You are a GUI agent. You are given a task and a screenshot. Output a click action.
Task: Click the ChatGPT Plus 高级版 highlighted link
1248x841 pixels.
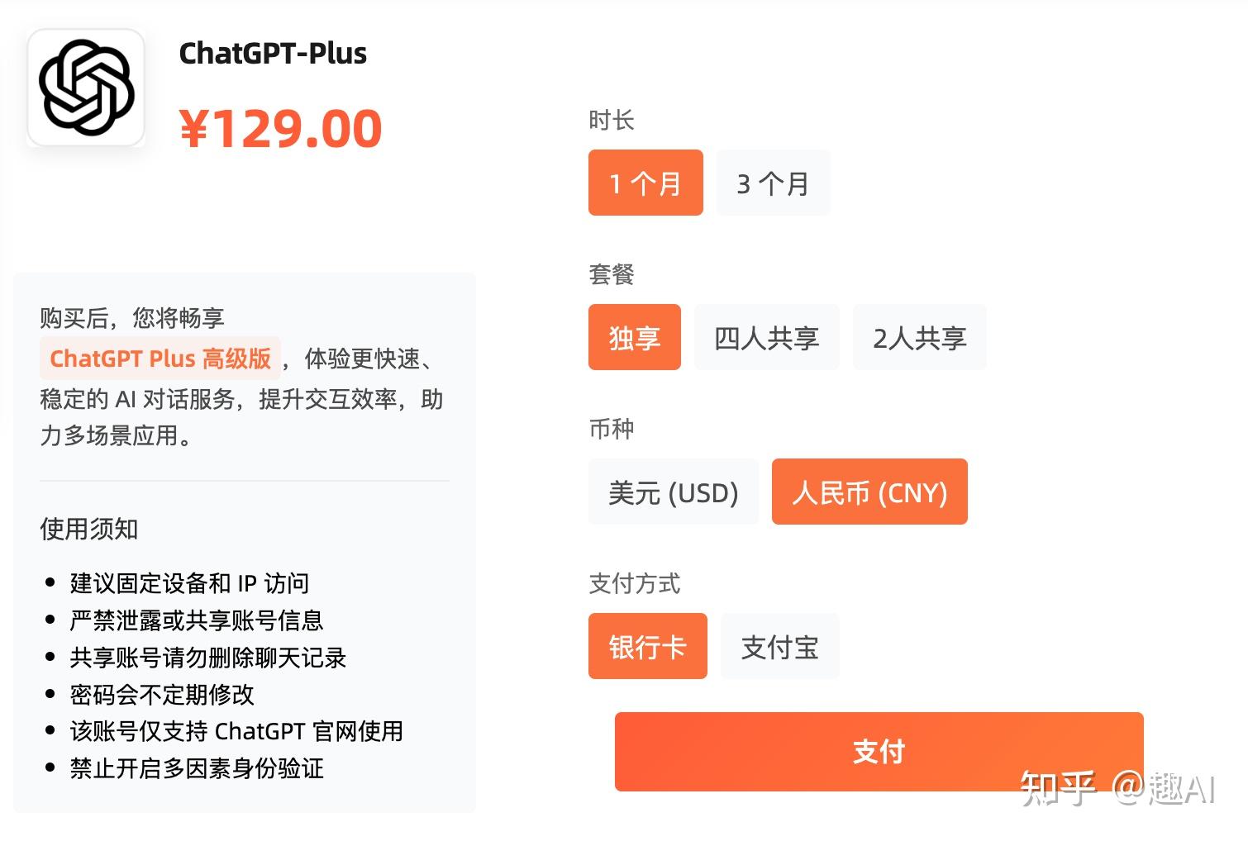(160, 359)
